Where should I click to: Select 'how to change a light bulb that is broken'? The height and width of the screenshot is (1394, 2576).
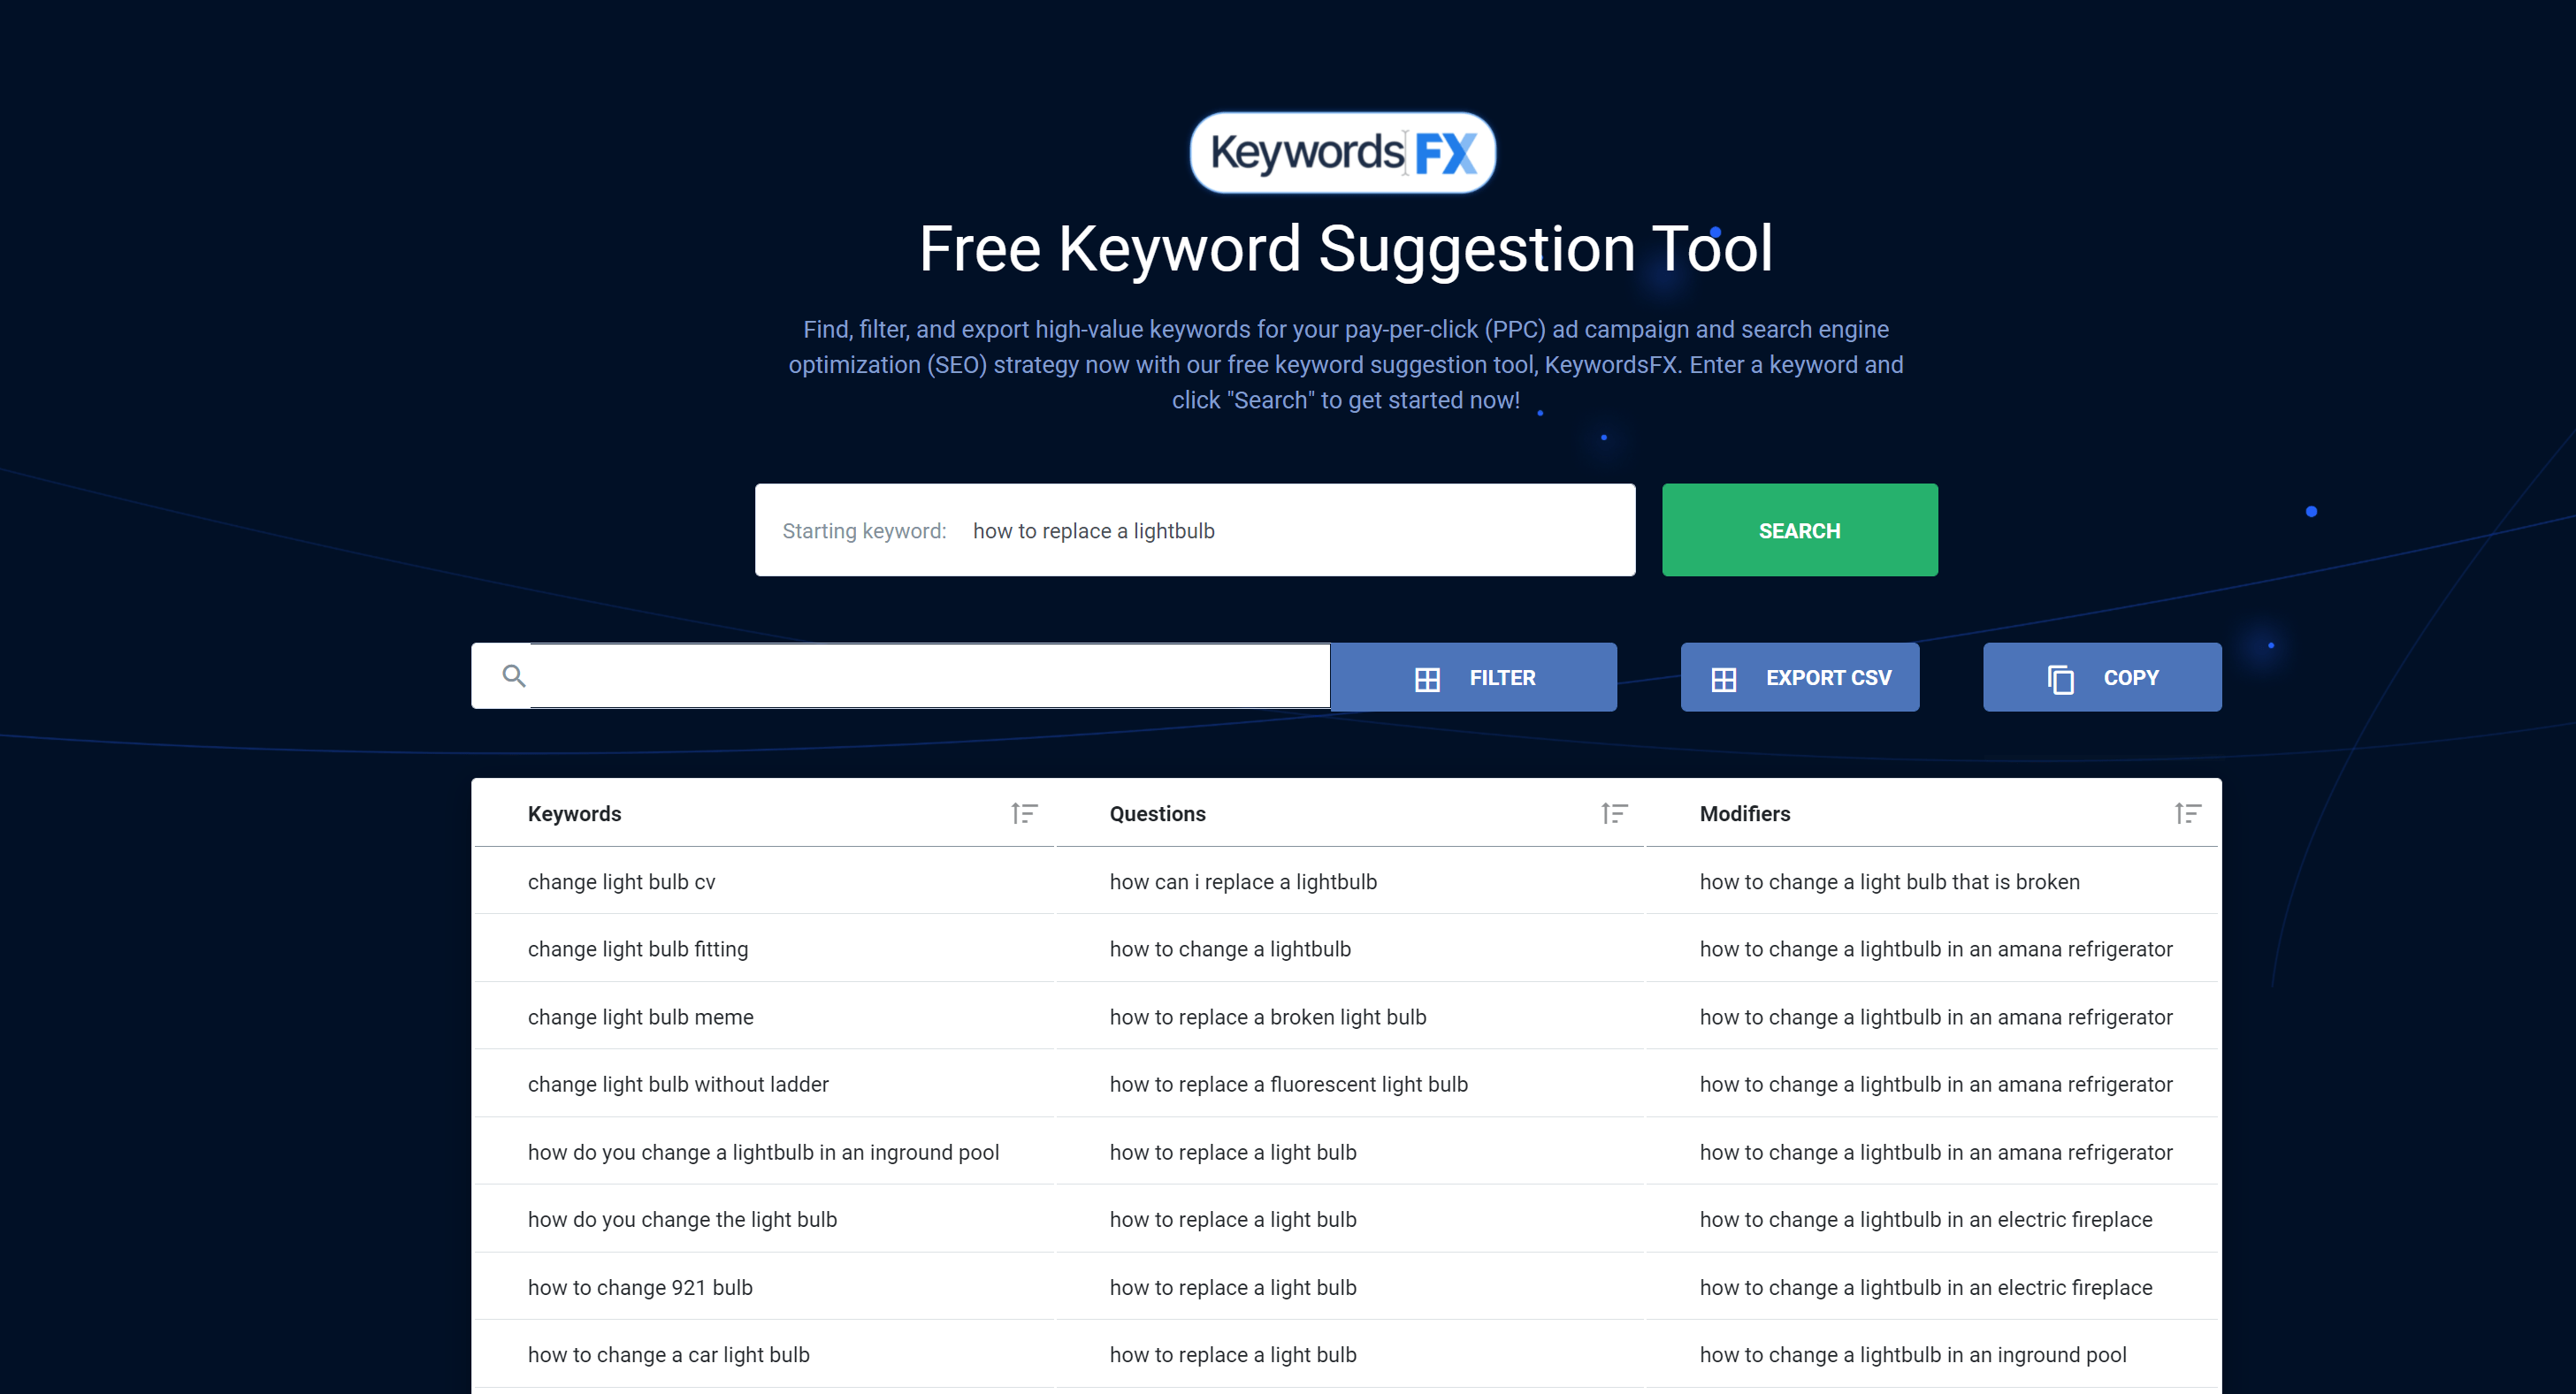coord(1889,882)
